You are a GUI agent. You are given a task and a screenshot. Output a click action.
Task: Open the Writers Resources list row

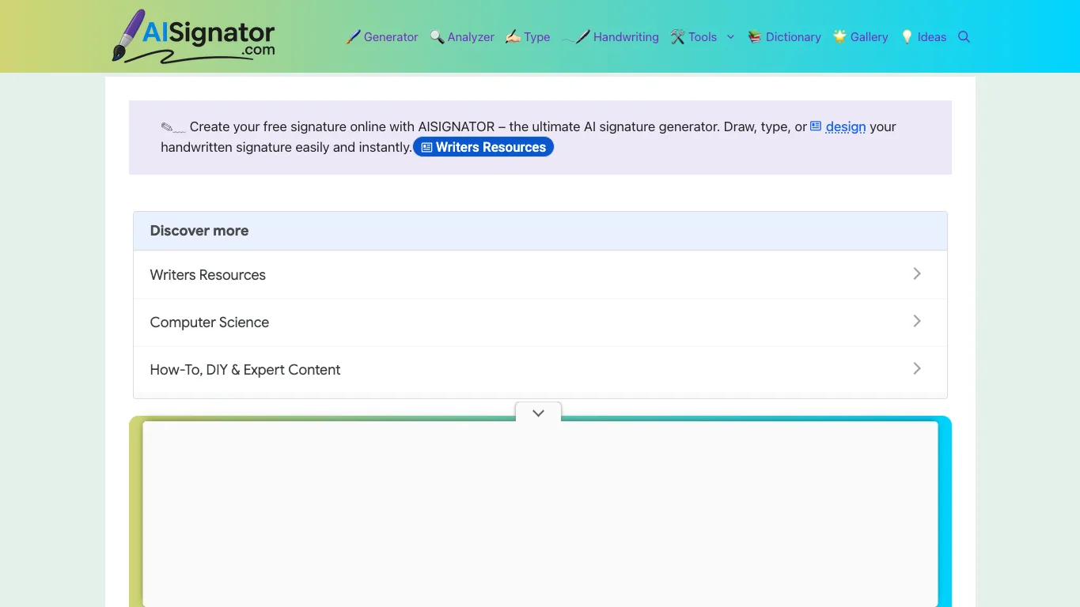(540, 274)
